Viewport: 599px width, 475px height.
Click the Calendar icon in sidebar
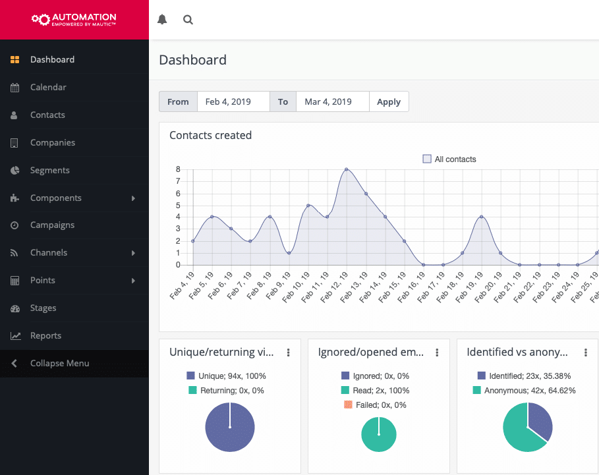(15, 88)
